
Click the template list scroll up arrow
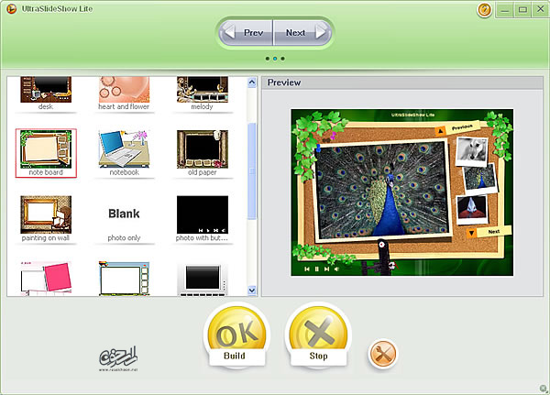[252, 82]
